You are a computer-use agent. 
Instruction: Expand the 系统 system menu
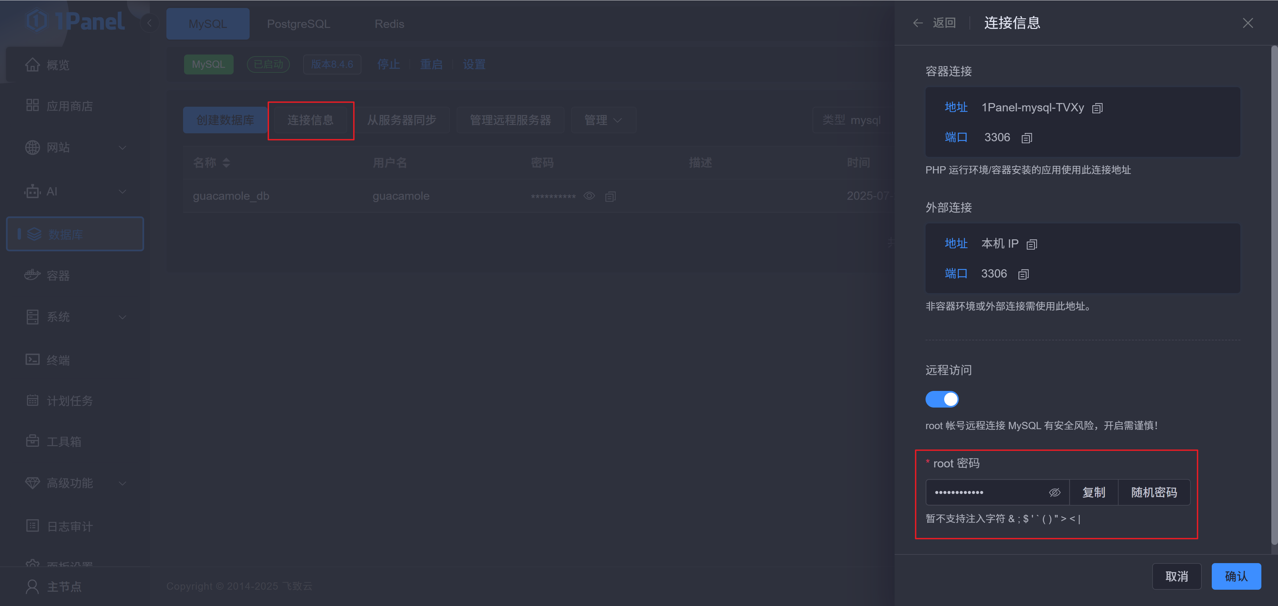(75, 316)
